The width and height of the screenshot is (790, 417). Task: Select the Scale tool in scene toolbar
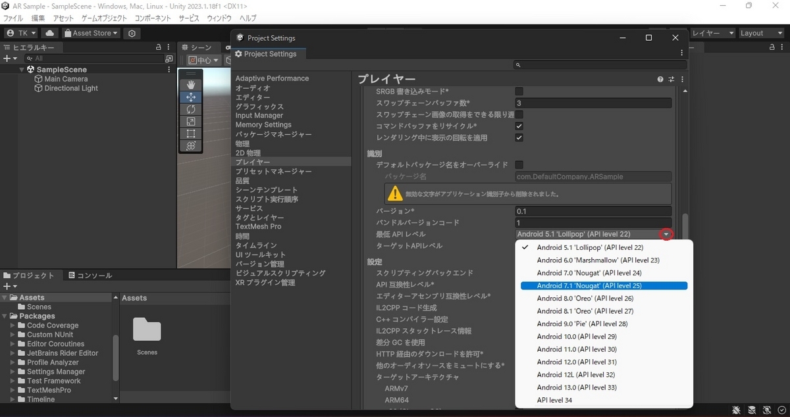point(191,122)
